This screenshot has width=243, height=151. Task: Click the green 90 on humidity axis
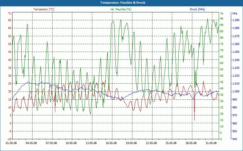222,25
